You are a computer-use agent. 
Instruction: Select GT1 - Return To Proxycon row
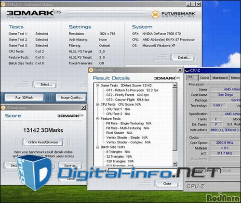coord(132,90)
